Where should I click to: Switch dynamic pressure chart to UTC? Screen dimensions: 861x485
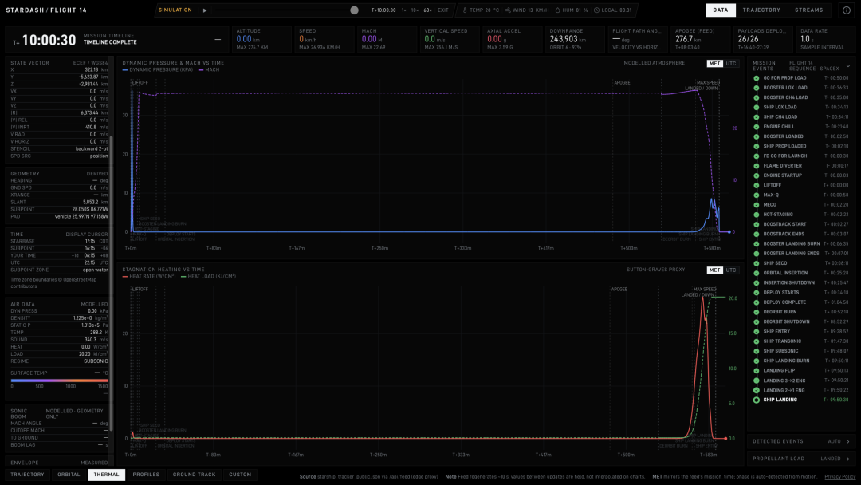pos(731,64)
